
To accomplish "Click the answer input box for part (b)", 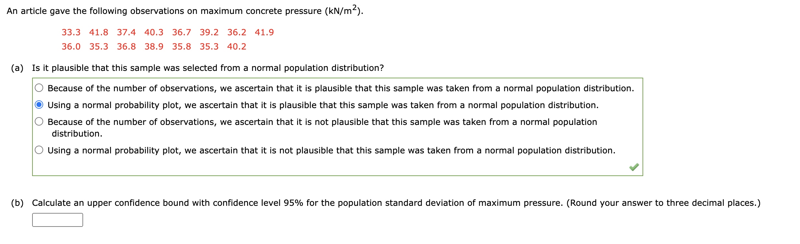I will click(x=57, y=220).
